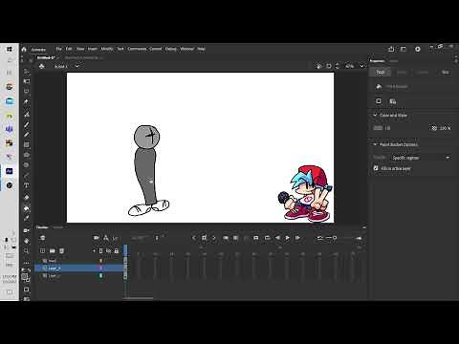
Task: Select the Camera tool in toolbar
Action: tap(27, 230)
